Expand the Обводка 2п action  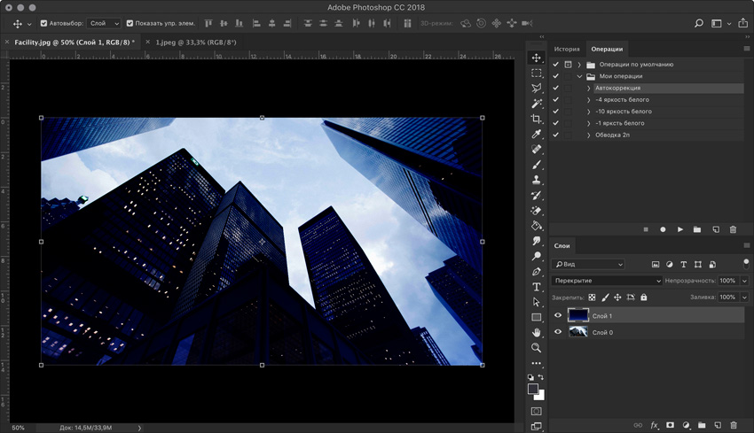pyautogui.click(x=588, y=135)
